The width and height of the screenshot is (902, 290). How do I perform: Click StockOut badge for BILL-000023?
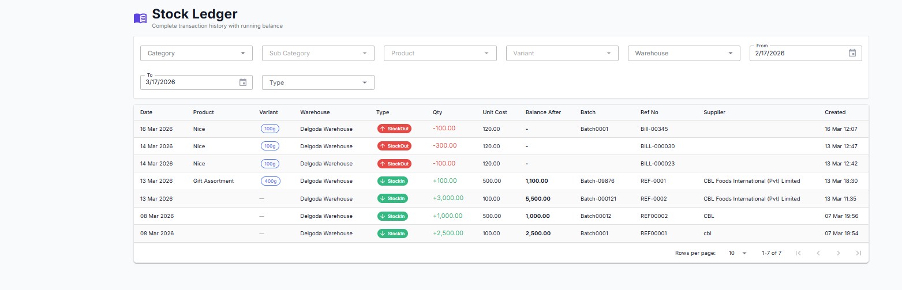click(x=394, y=164)
